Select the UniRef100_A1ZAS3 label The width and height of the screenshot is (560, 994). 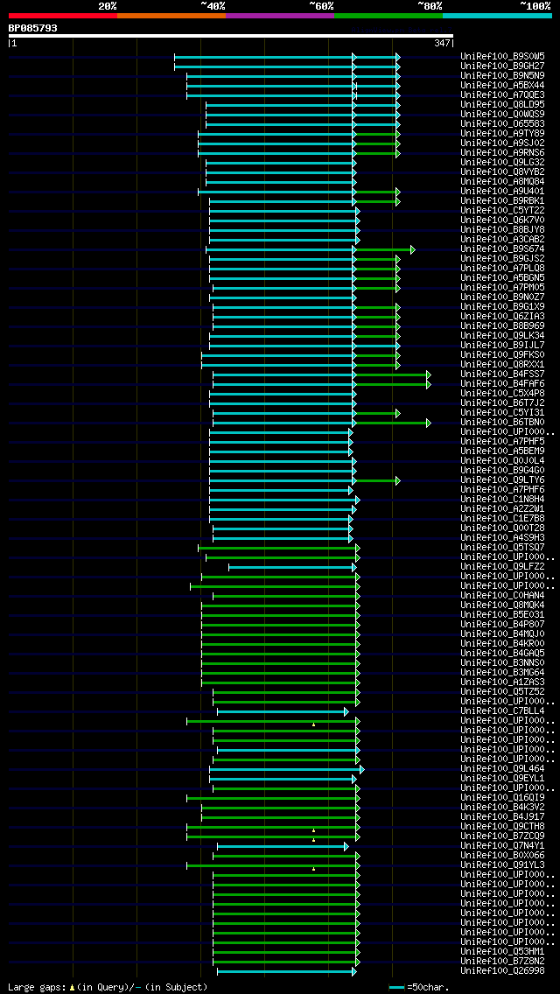tap(502, 682)
